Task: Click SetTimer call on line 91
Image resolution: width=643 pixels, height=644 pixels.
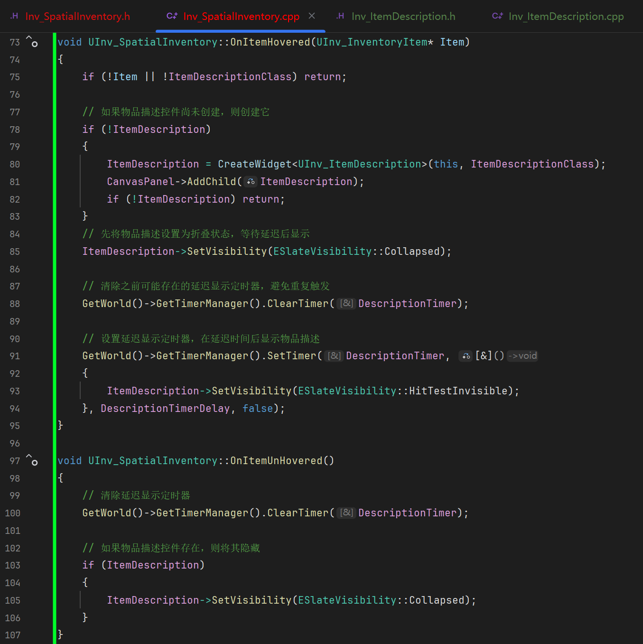Action: [x=292, y=355]
